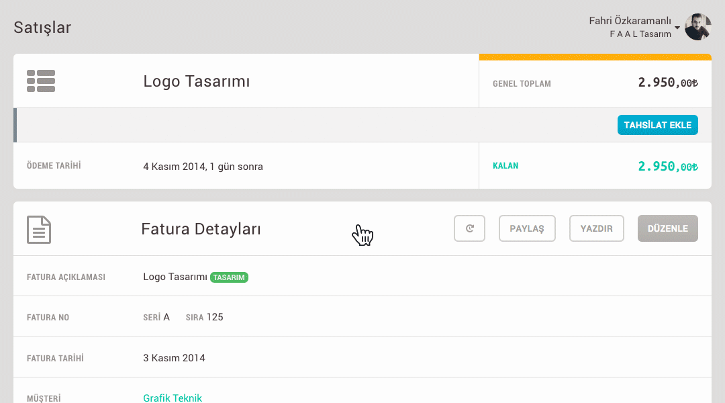The image size is (725, 403).
Task: Select the Logo Tasarımı card title
Action: pyautogui.click(x=196, y=82)
